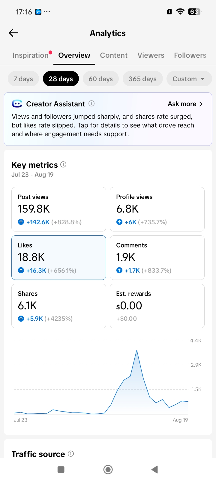Open Creator Assistant info icon
216x481 pixels.
coord(91,103)
